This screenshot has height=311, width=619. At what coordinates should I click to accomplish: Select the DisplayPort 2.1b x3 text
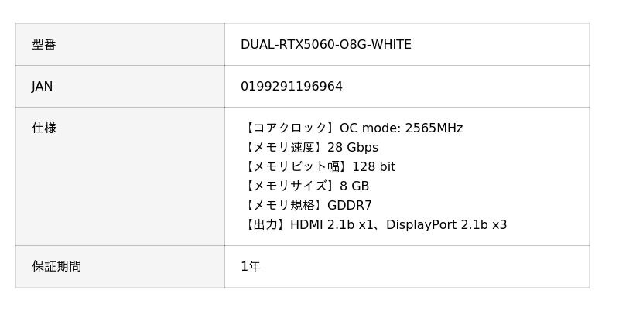point(446,225)
